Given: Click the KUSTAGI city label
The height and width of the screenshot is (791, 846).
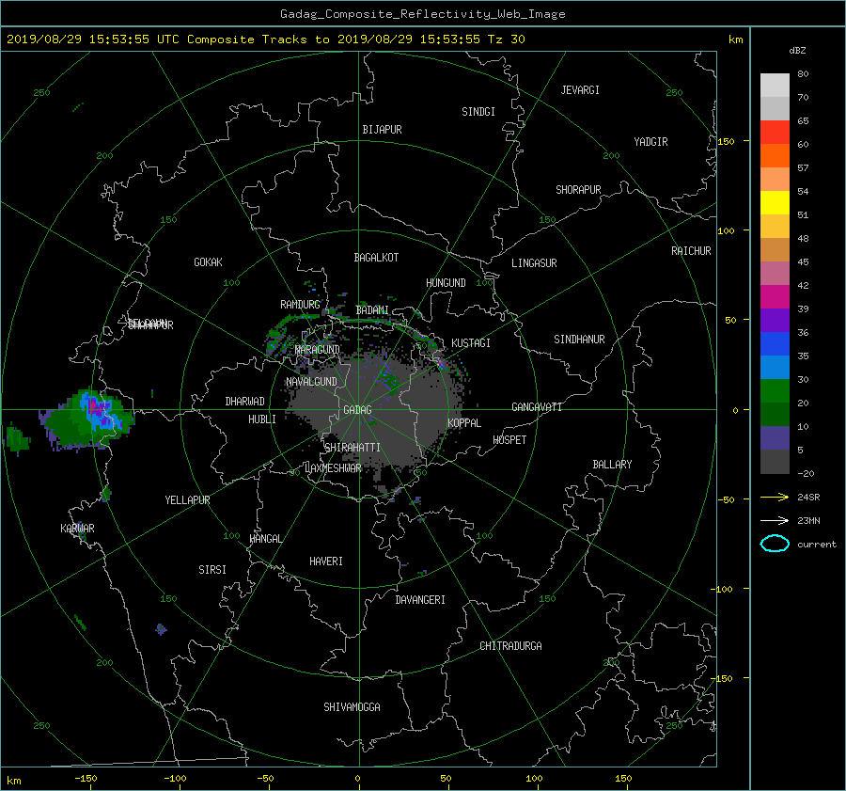Looking at the screenshot, I should click(471, 343).
